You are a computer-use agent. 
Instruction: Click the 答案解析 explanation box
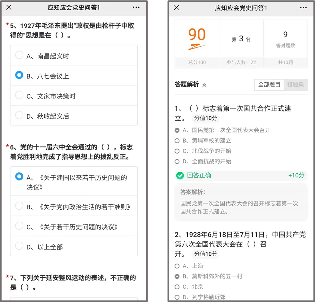(x=241, y=202)
